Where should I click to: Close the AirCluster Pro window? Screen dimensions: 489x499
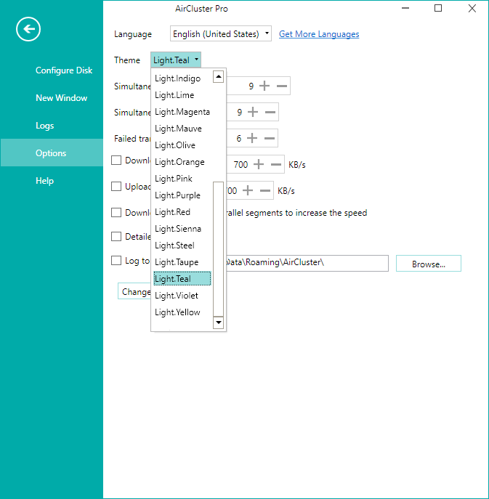tap(472, 8)
